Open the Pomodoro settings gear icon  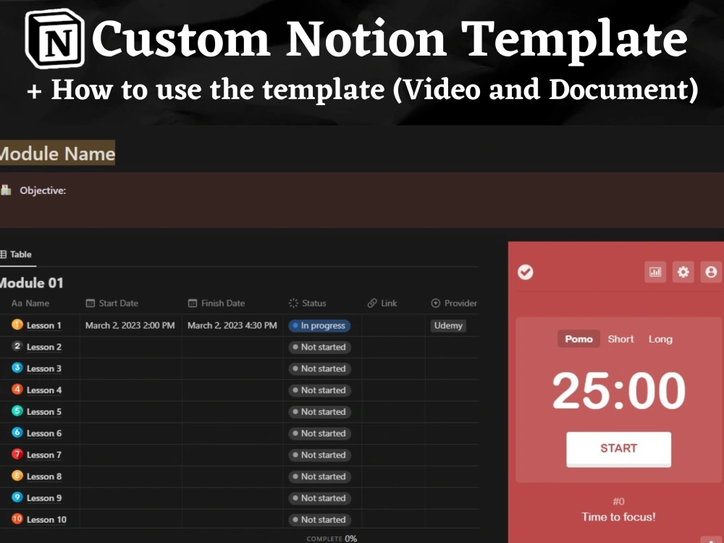click(x=682, y=271)
